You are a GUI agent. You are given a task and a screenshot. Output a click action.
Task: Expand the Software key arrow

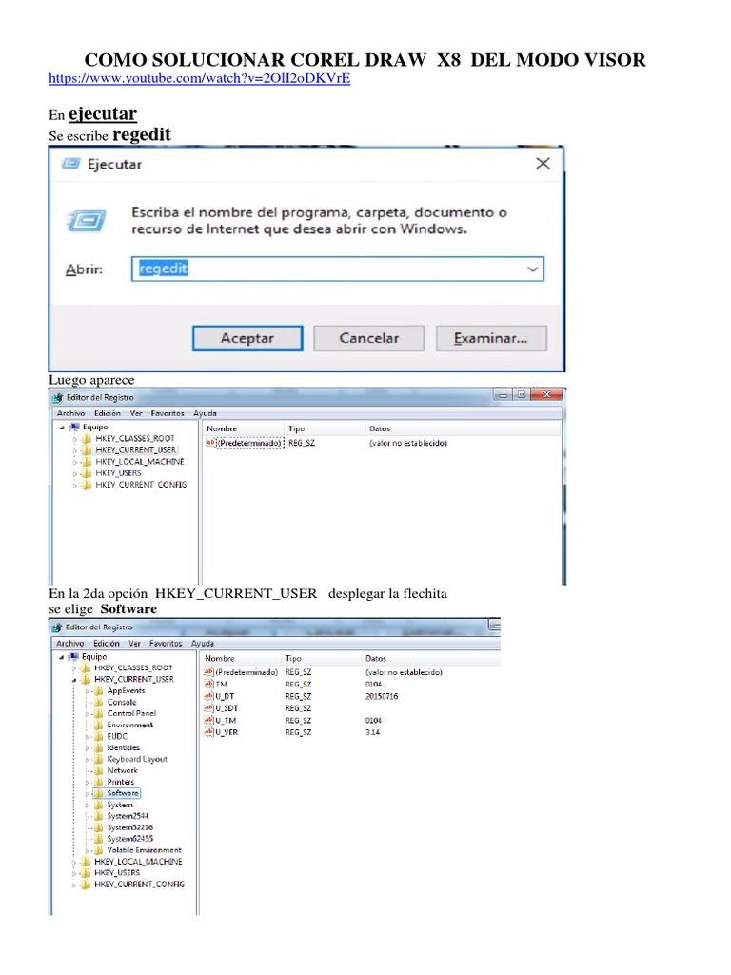(x=87, y=794)
